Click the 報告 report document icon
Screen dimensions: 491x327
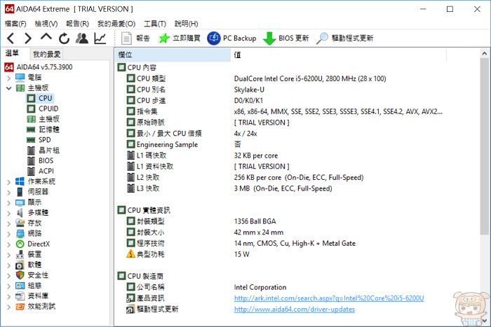pyautogui.click(x=126, y=39)
